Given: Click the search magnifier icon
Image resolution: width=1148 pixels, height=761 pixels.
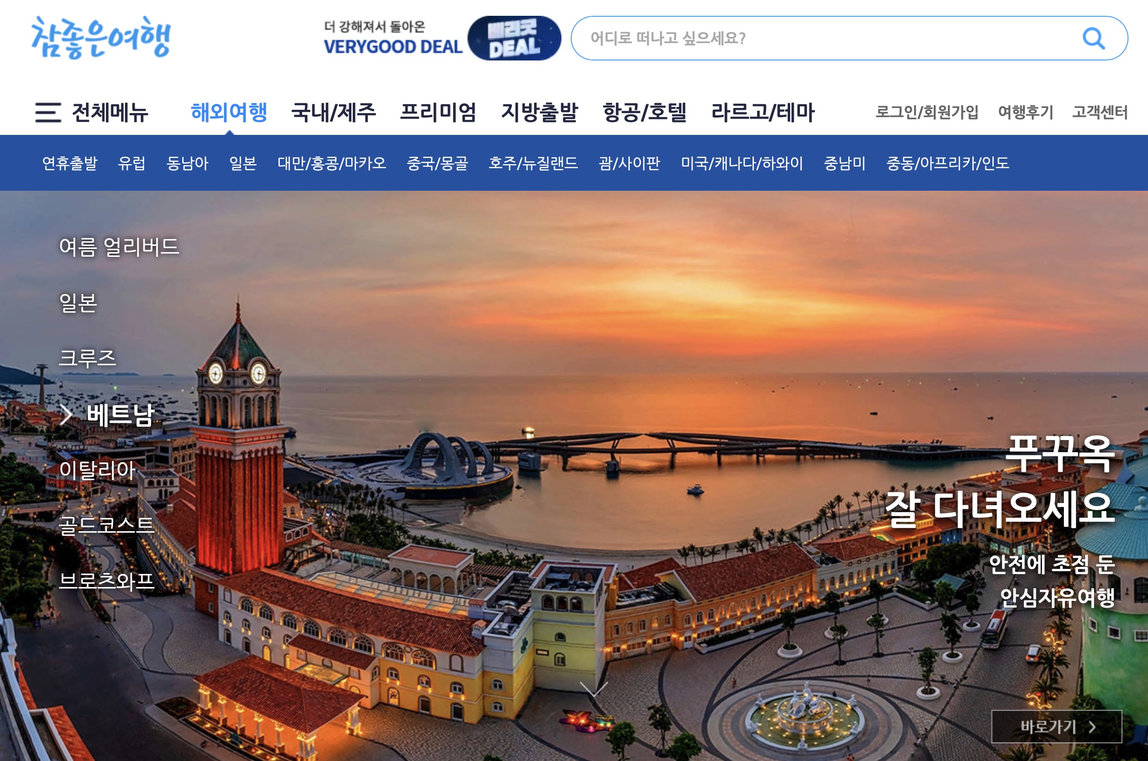Looking at the screenshot, I should [x=1093, y=38].
